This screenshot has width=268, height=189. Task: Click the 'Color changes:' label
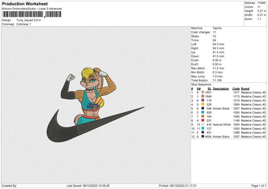pos(201,32)
